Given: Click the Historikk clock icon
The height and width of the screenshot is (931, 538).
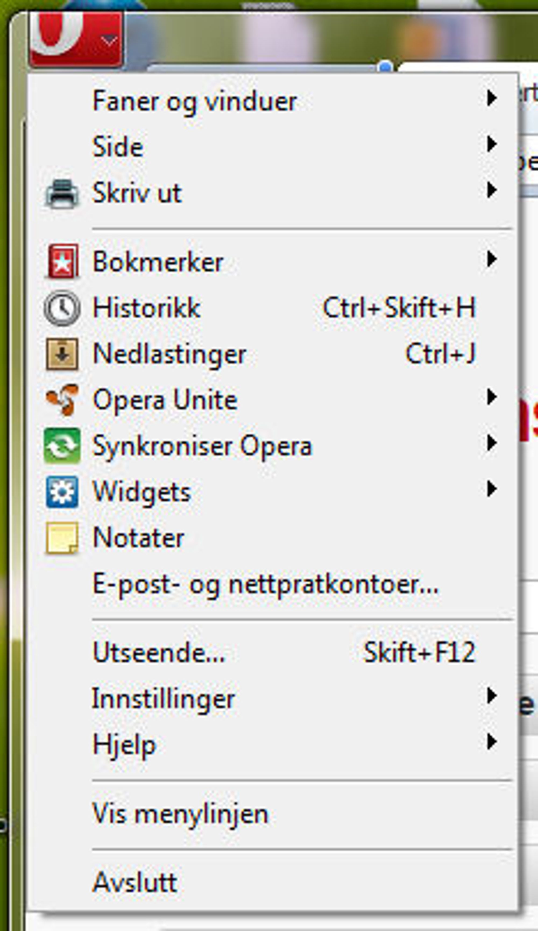Looking at the screenshot, I should pyautogui.click(x=62, y=308).
